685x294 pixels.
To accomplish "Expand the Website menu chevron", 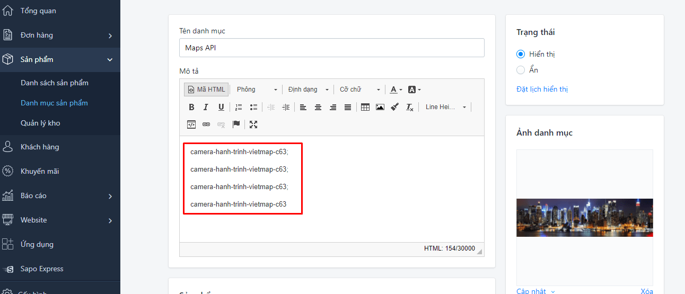I will click(110, 220).
